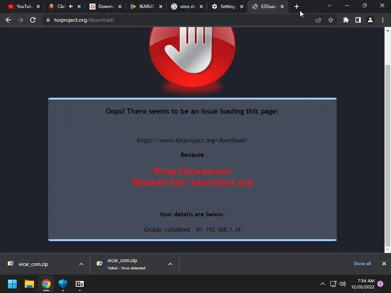Open 7-Zip from the taskbar
Screen dimensions: 391x293
coord(80,284)
